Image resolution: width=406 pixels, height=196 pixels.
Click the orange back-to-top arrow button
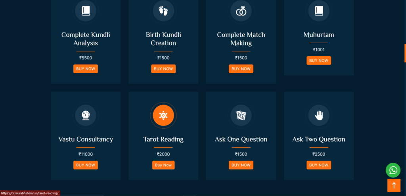coord(394,185)
